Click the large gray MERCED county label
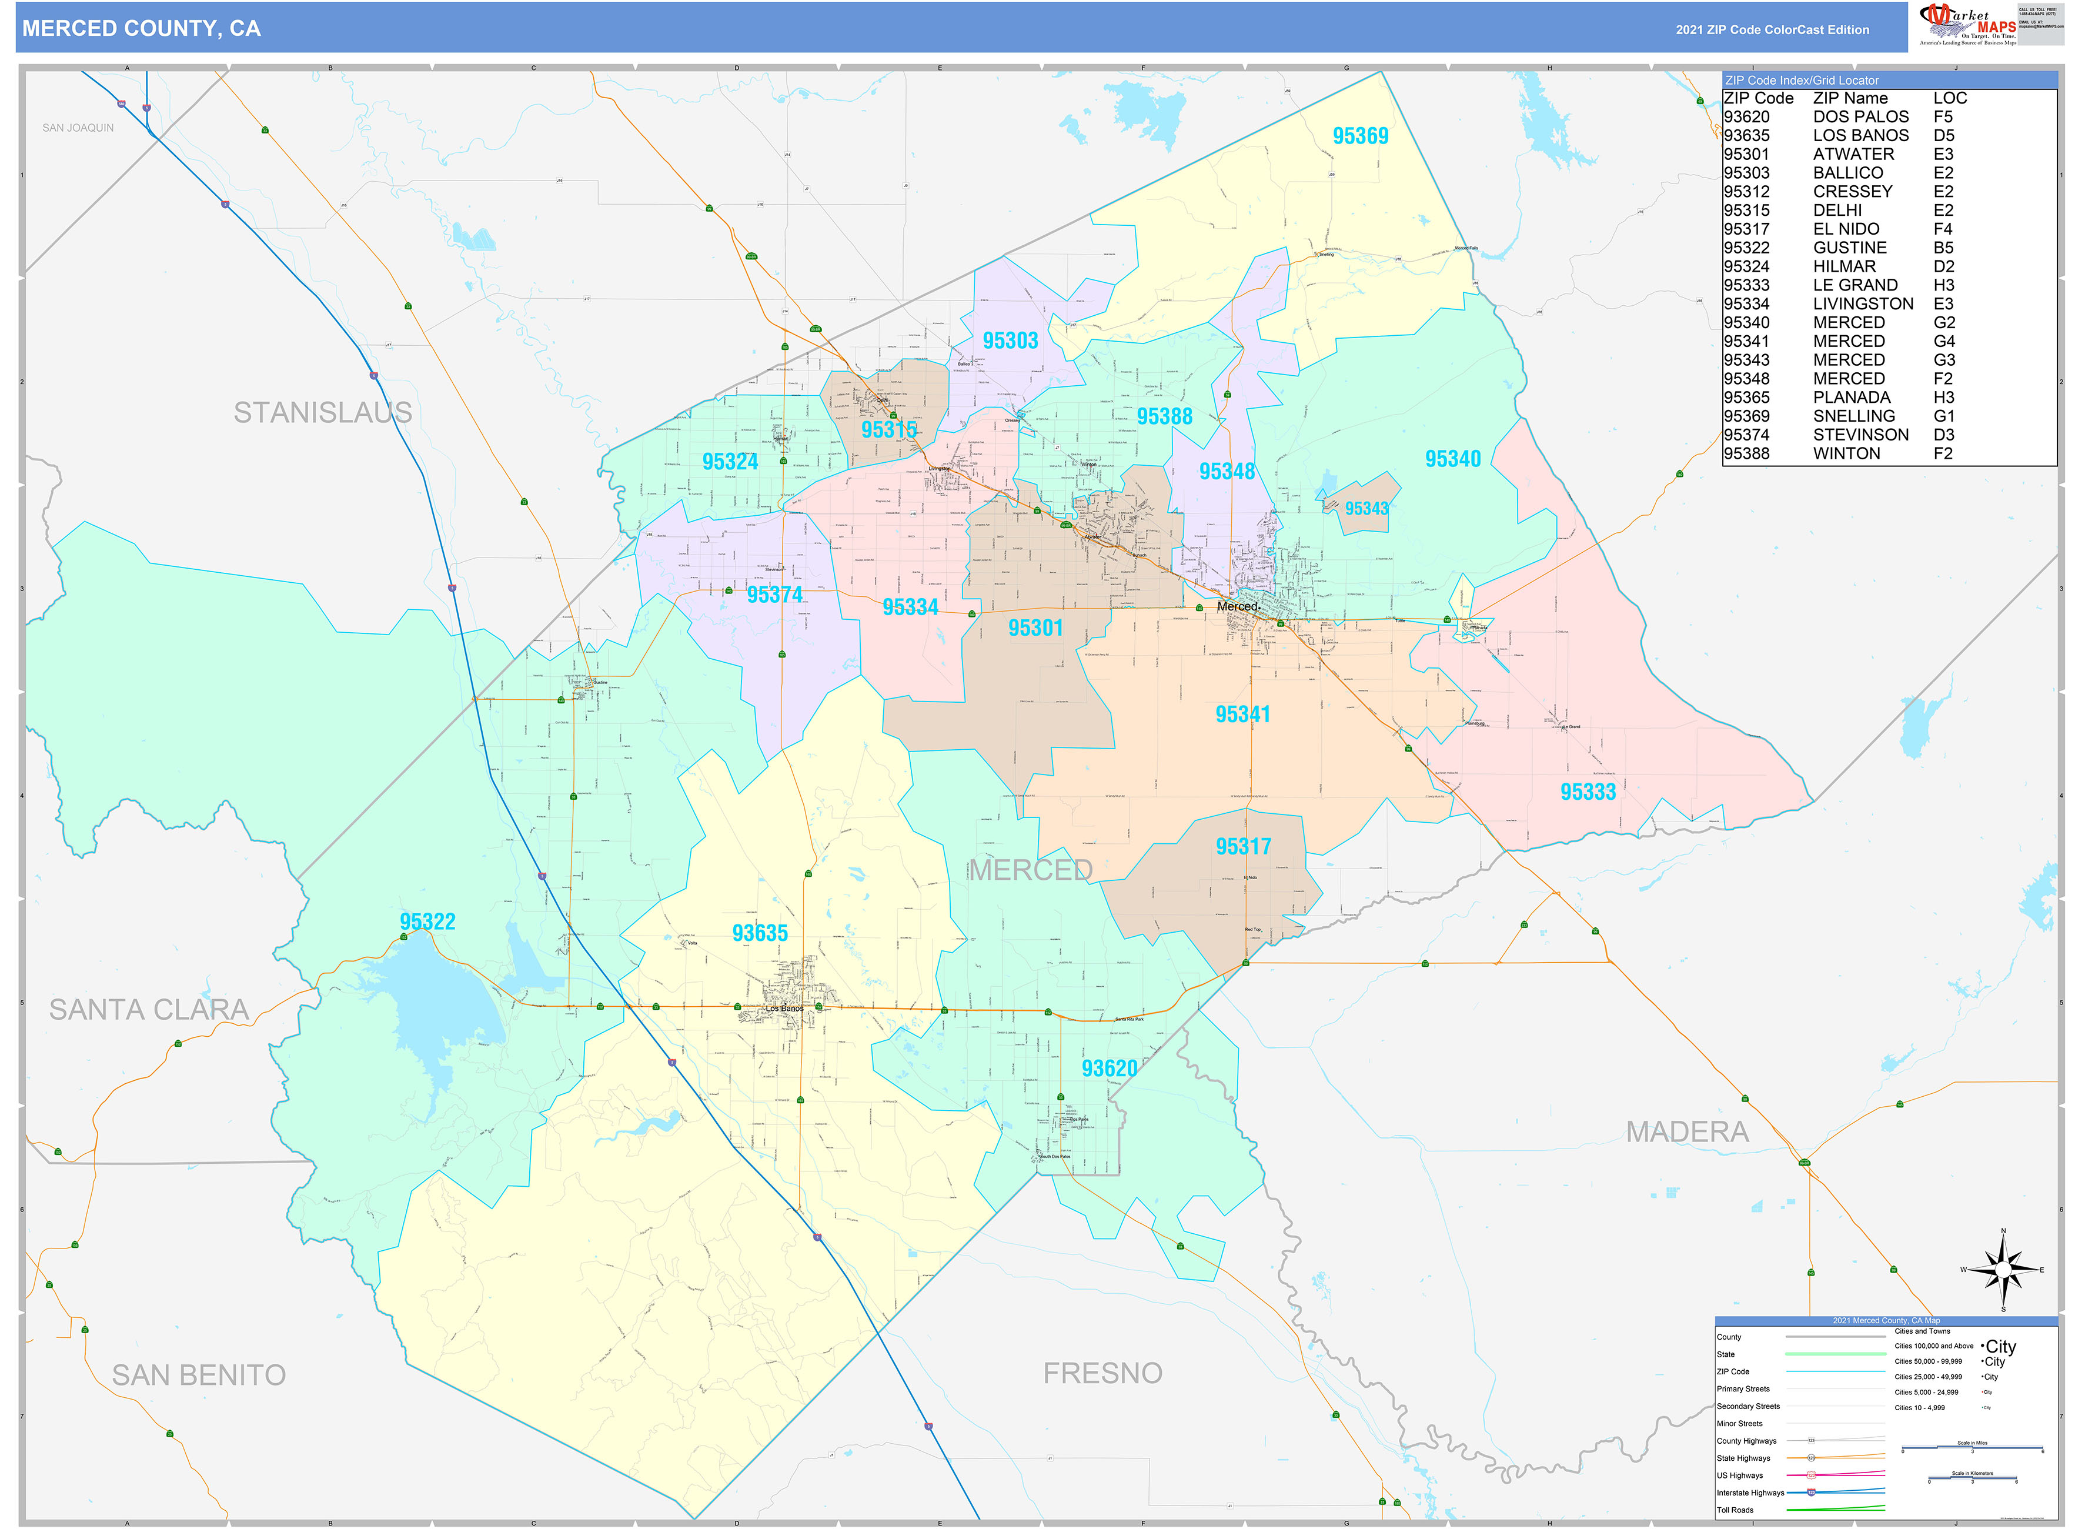Image resolution: width=2075 pixels, height=1529 pixels. 1030,870
